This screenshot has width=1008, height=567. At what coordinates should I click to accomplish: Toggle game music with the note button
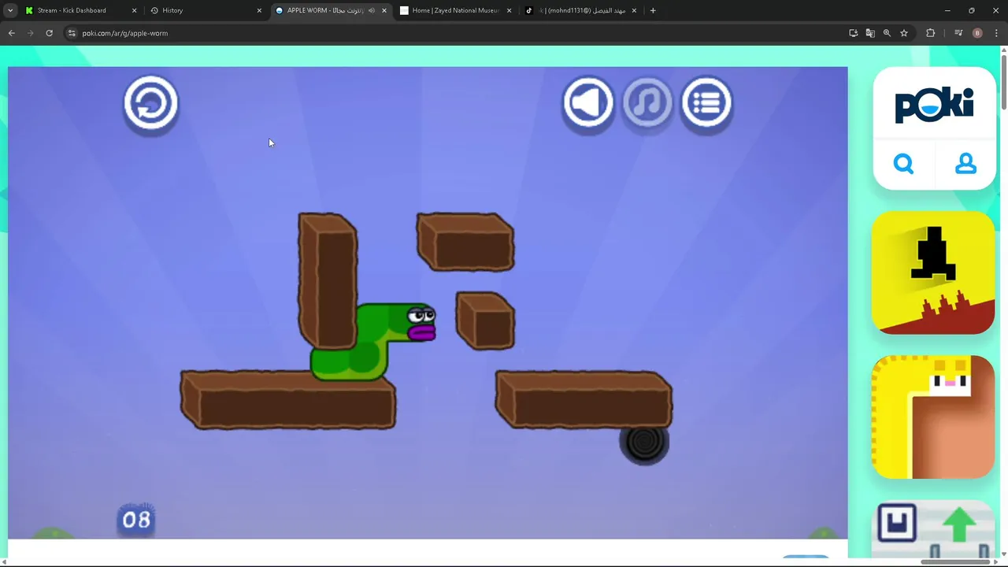point(647,102)
